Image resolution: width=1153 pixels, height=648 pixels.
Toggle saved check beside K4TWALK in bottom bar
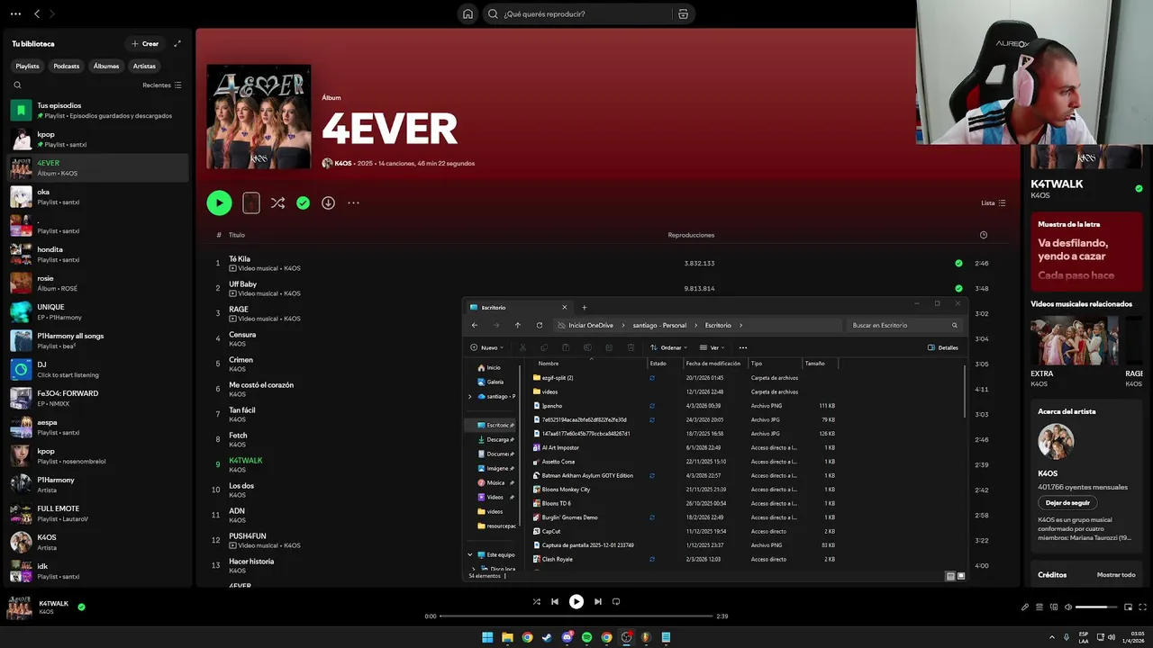click(x=81, y=607)
